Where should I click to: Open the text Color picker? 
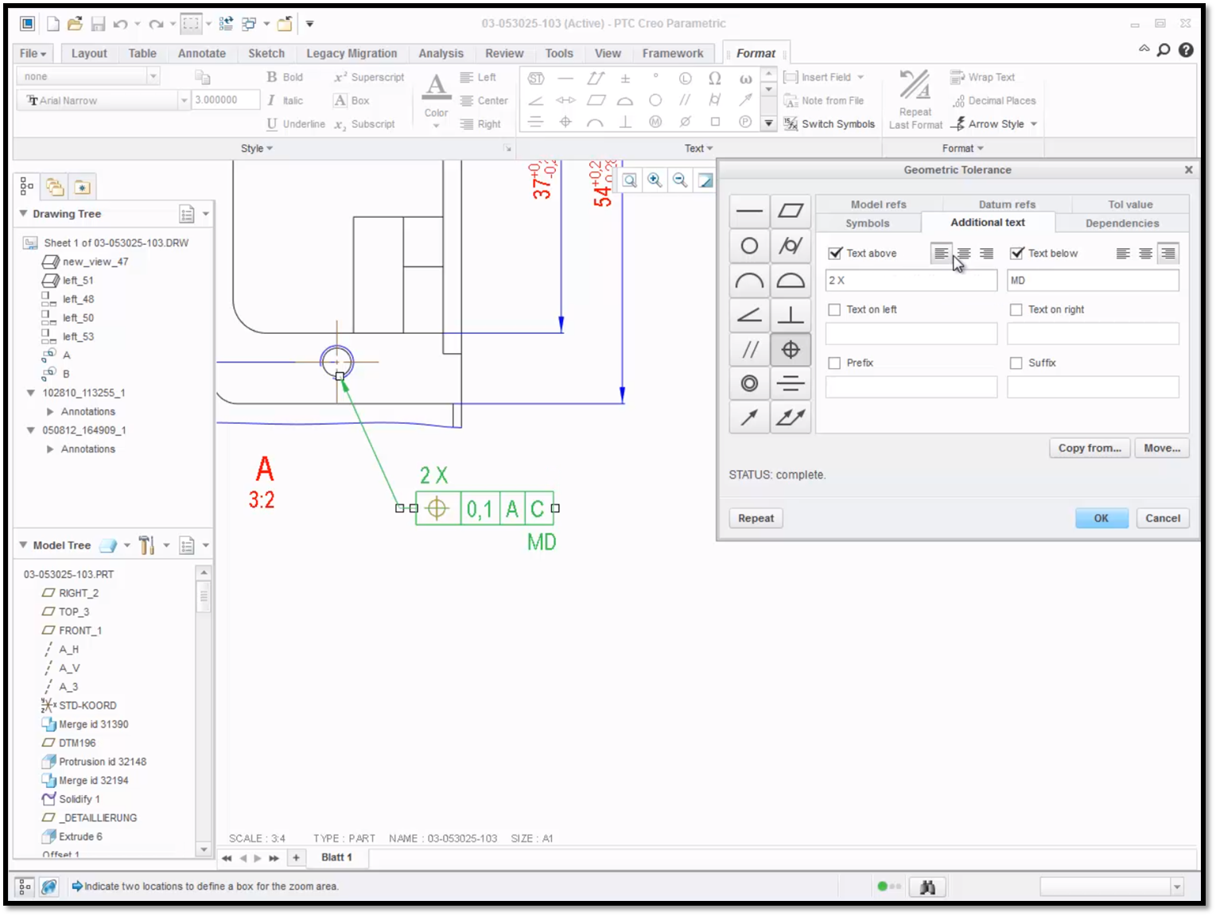436,99
